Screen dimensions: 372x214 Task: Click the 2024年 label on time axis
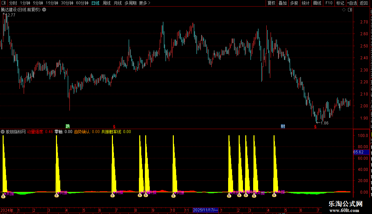pyautogui.click(x=7, y=210)
